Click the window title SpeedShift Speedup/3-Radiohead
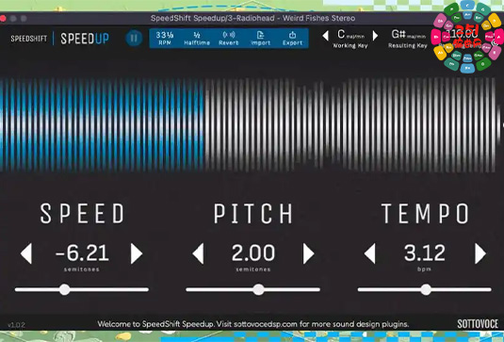The image size is (504, 342). click(x=252, y=18)
